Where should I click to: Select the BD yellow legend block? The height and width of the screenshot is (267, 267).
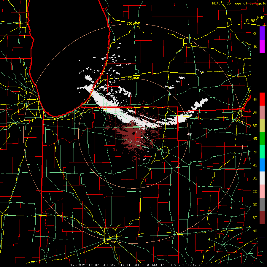(262, 125)
